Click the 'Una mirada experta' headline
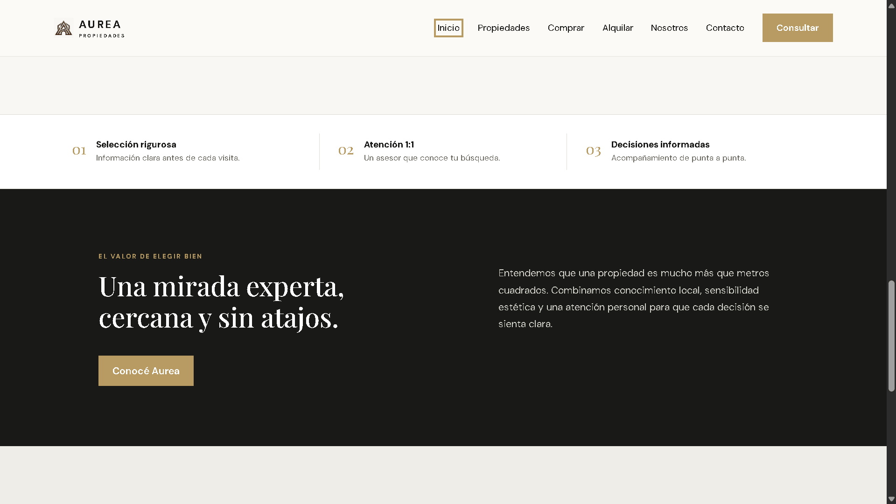The height and width of the screenshot is (504, 896). coord(221,302)
